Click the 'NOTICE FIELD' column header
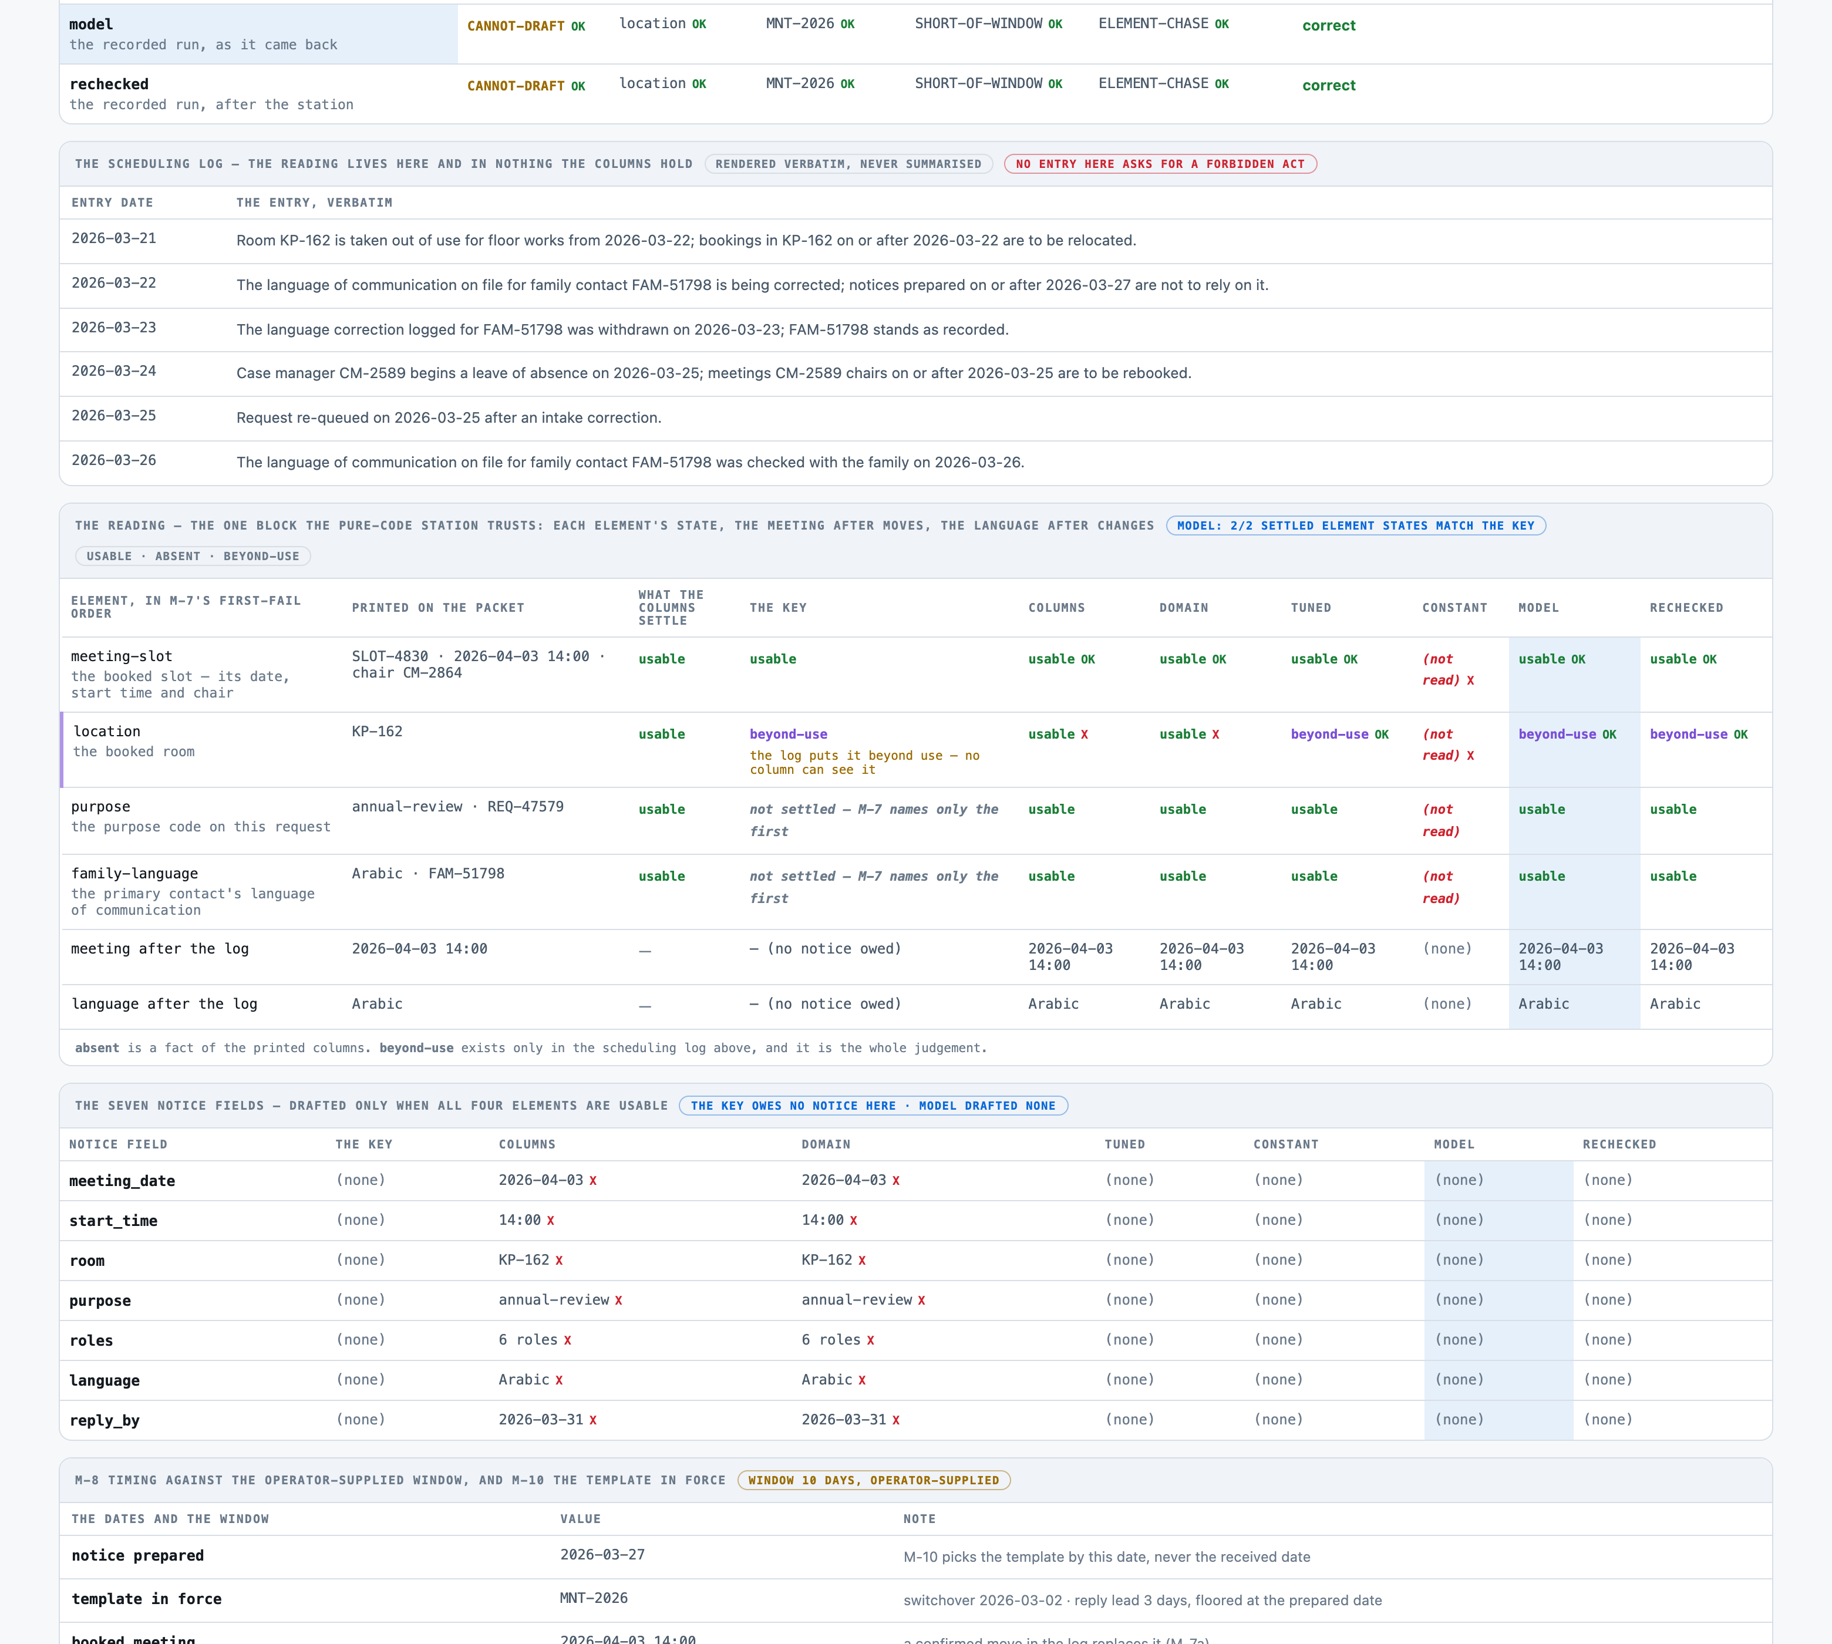The width and height of the screenshot is (1832, 1644). [x=119, y=1144]
